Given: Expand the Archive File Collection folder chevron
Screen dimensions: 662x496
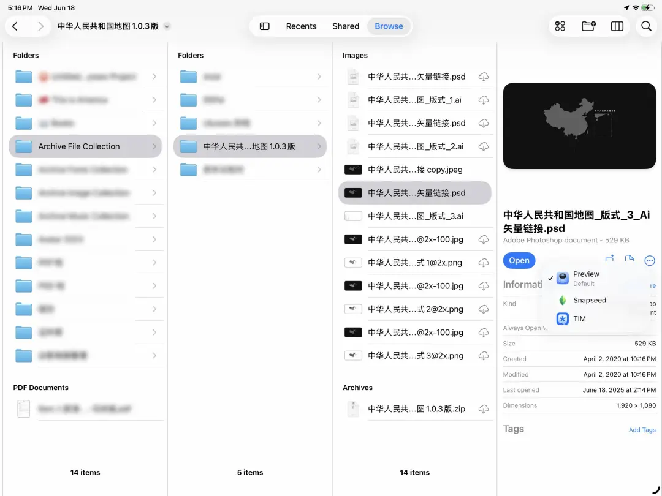Looking at the screenshot, I should pyautogui.click(x=154, y=146).
